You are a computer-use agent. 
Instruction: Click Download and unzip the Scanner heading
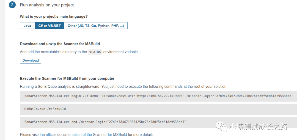click(60, 44)
